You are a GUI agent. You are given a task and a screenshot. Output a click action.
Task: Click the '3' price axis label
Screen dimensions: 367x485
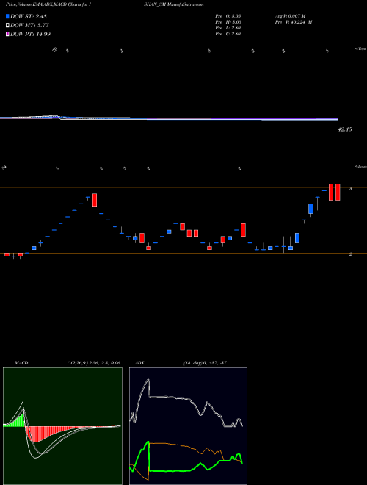click(350, 188)
